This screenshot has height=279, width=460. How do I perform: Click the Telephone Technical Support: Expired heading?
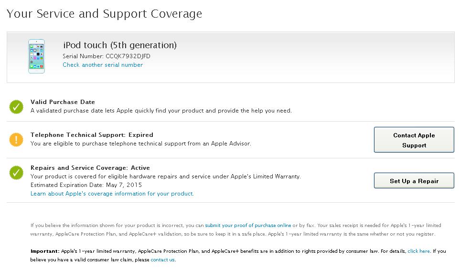point(92,135)
